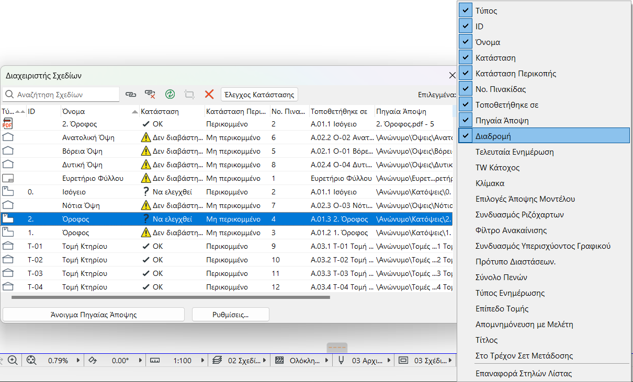Click the PDF type icon for 2. Όροφος
Image resolution: width=633 pixels, height=382 pixels.
point(7,124)
